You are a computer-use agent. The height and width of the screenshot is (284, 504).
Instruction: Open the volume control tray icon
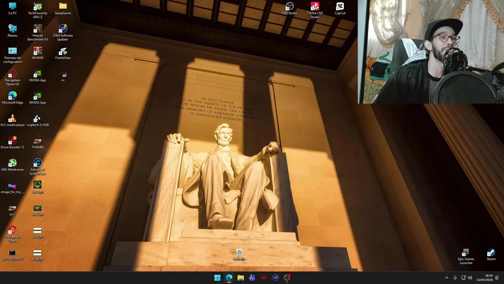[x=470, y=278]
